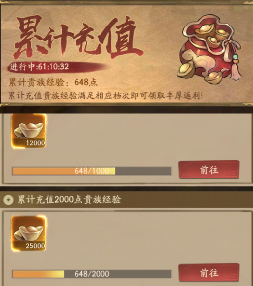Click the round coin icon beside 累计充值2000点
The width and height of the screenshot is (253, 286).
(x=8, y=200)
